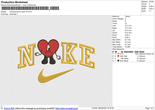Click the Total Bobbin value 72.26ft
This screenshot has height=110, width=155.
127,47
